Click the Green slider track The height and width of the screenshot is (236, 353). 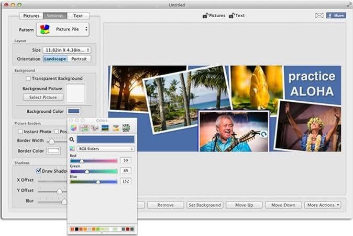coord(94,171)
